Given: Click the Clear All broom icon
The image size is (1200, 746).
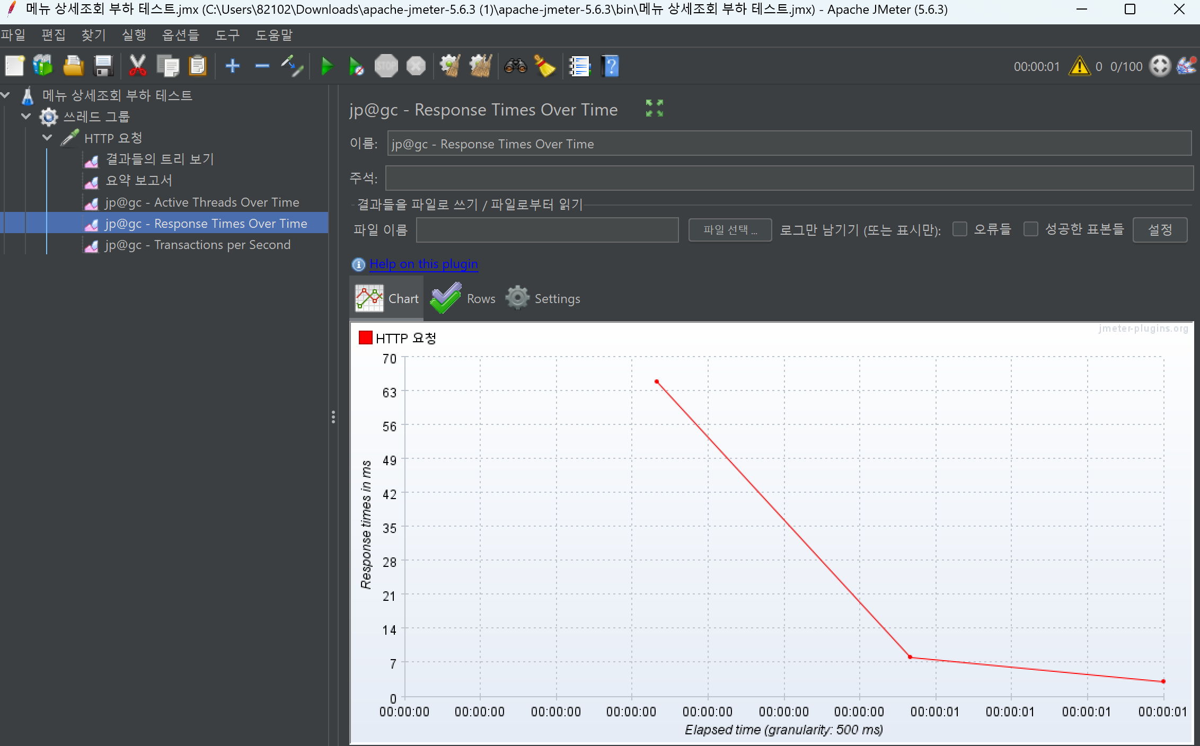Looking at the screenshot, I should click(480, 66).
